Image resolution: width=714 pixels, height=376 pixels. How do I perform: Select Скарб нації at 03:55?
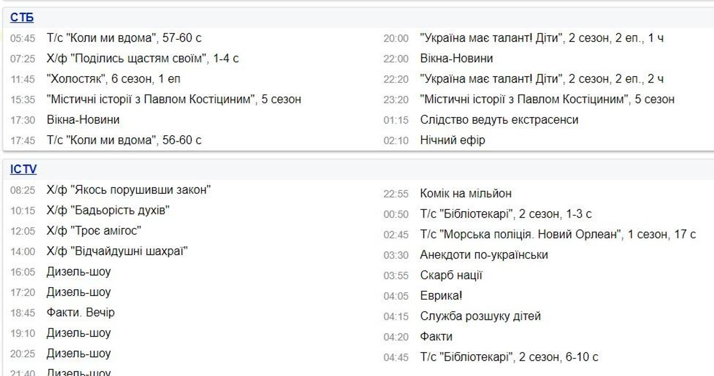[x=451, y=276]
